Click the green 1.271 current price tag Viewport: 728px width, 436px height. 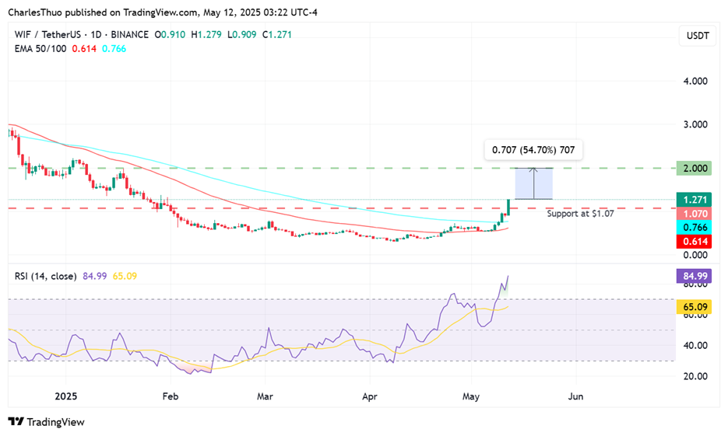pyautogui.click(x=695, y=199)
